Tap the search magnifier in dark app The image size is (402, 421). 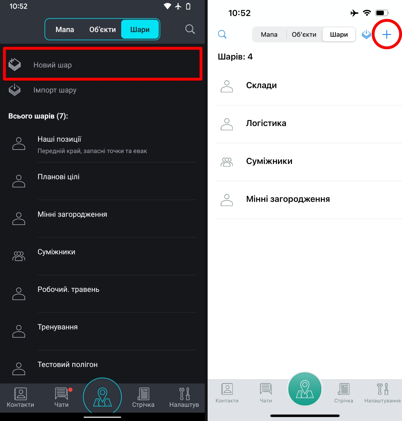(190, 29)
